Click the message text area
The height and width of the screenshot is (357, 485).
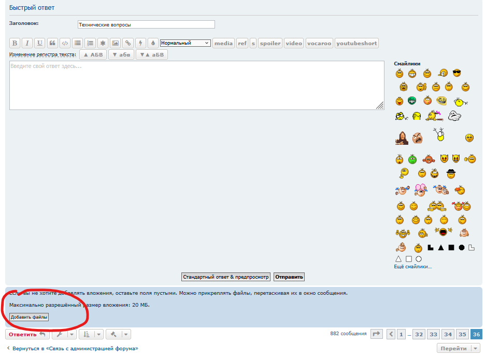click(x=197, y=86)
